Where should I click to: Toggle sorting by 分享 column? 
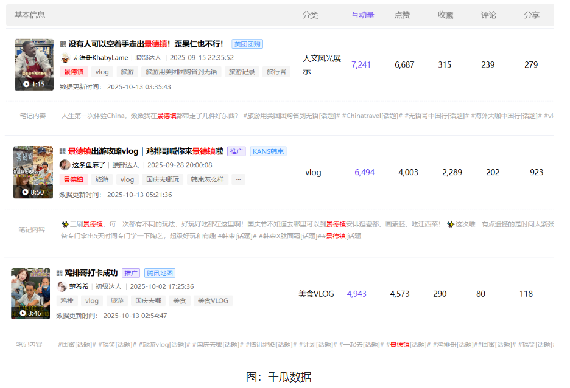coord(532,15)
